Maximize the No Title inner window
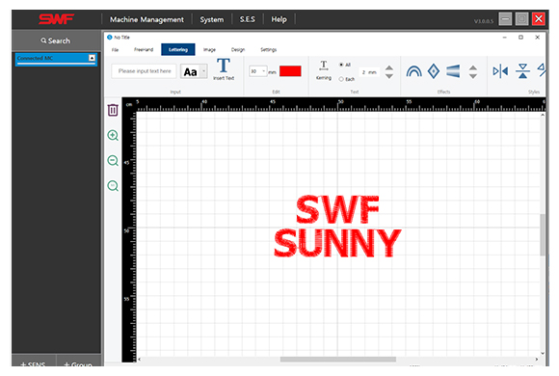This screenshot has height=376, width=559. pos(520,37)
